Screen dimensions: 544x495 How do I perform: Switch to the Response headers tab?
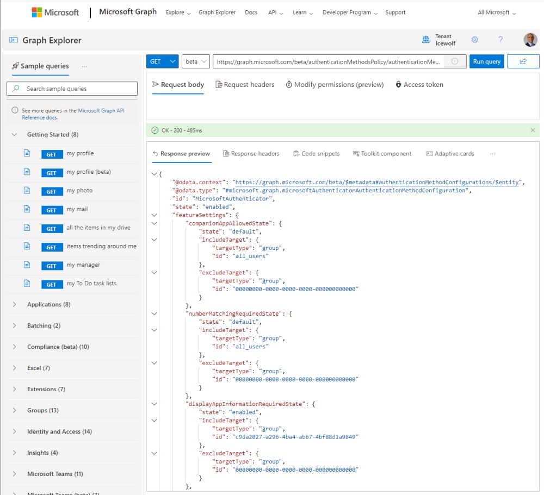pyautogui.click(x=251, y=153)
